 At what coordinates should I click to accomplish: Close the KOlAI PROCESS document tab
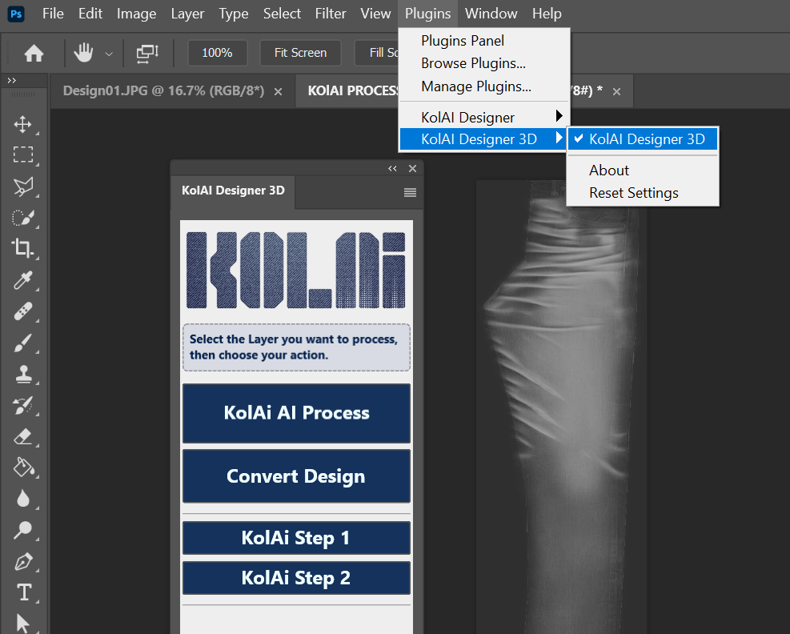616,92
